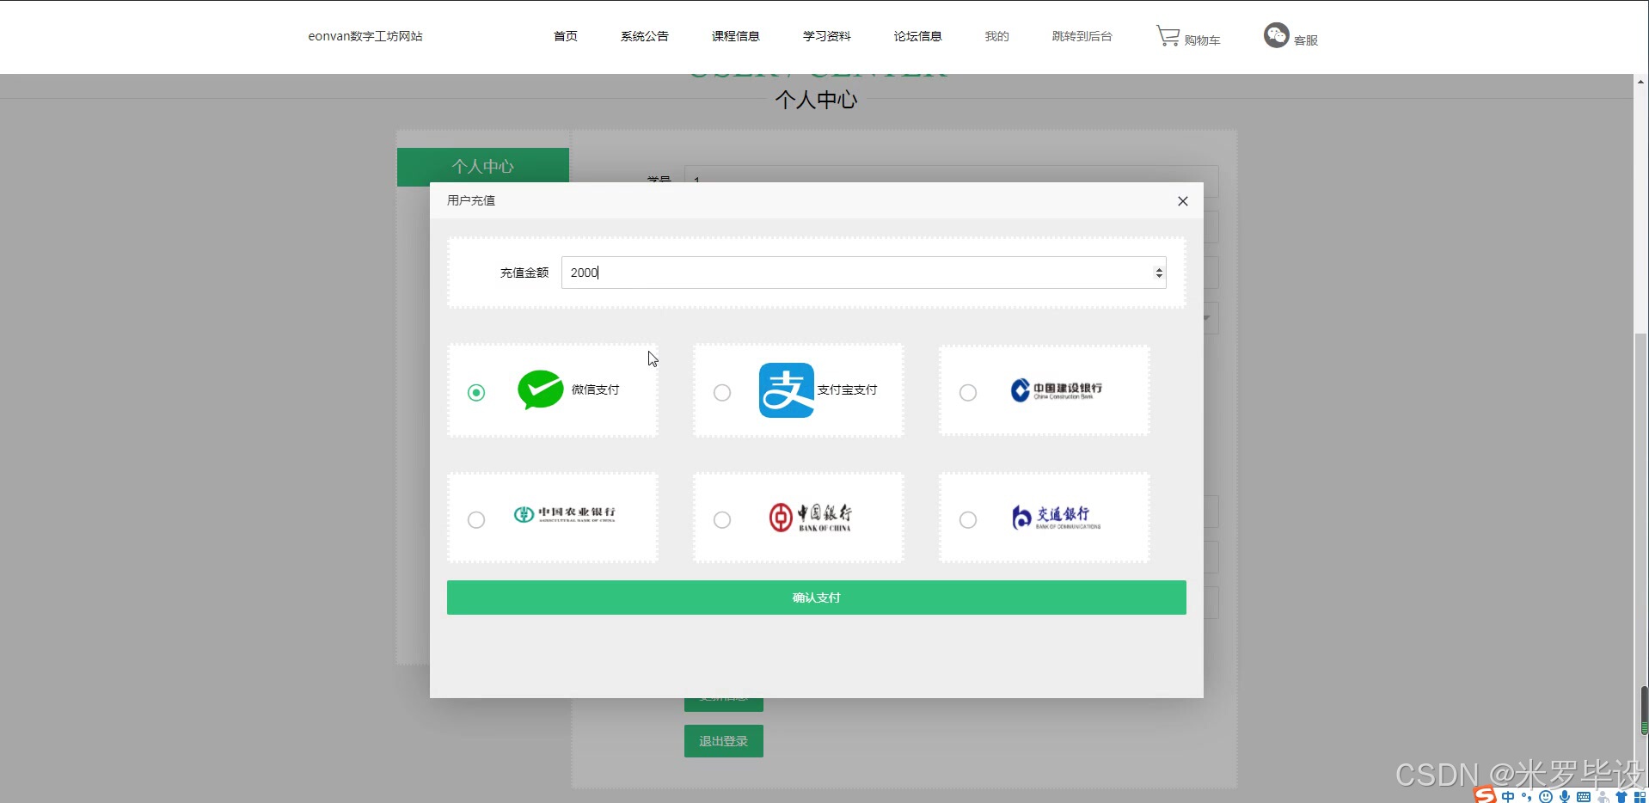Click the input method emoji icon
The height and width of the screenshot is (803, 1649).
(x=1546, y=797)
